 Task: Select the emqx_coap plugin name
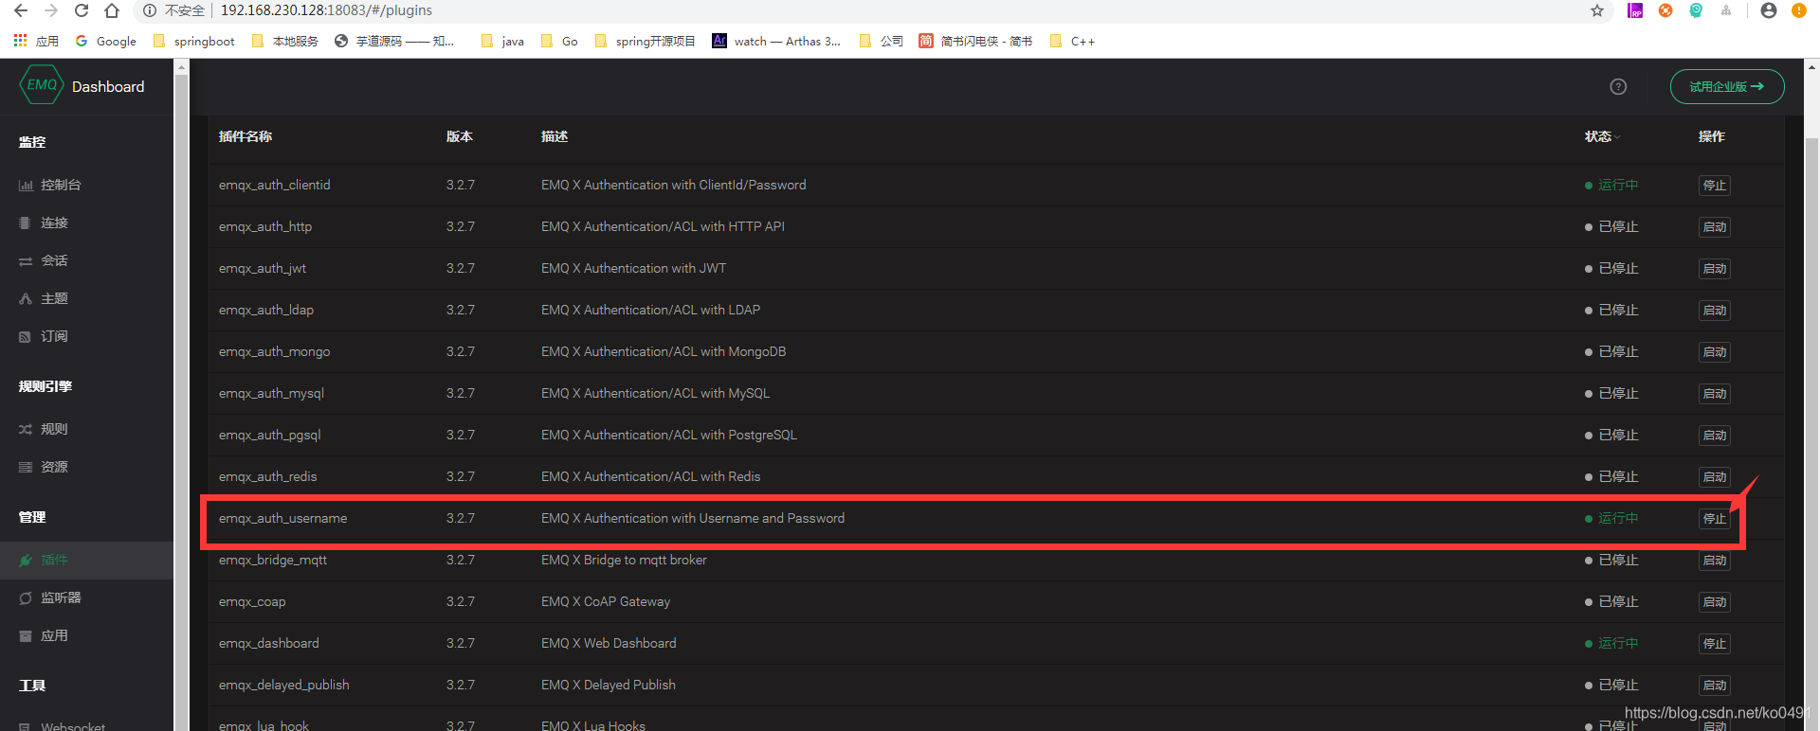[252, 601]
